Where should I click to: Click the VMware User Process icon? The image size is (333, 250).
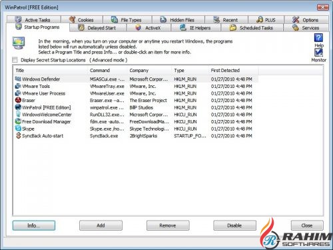(x=18, y=93)
